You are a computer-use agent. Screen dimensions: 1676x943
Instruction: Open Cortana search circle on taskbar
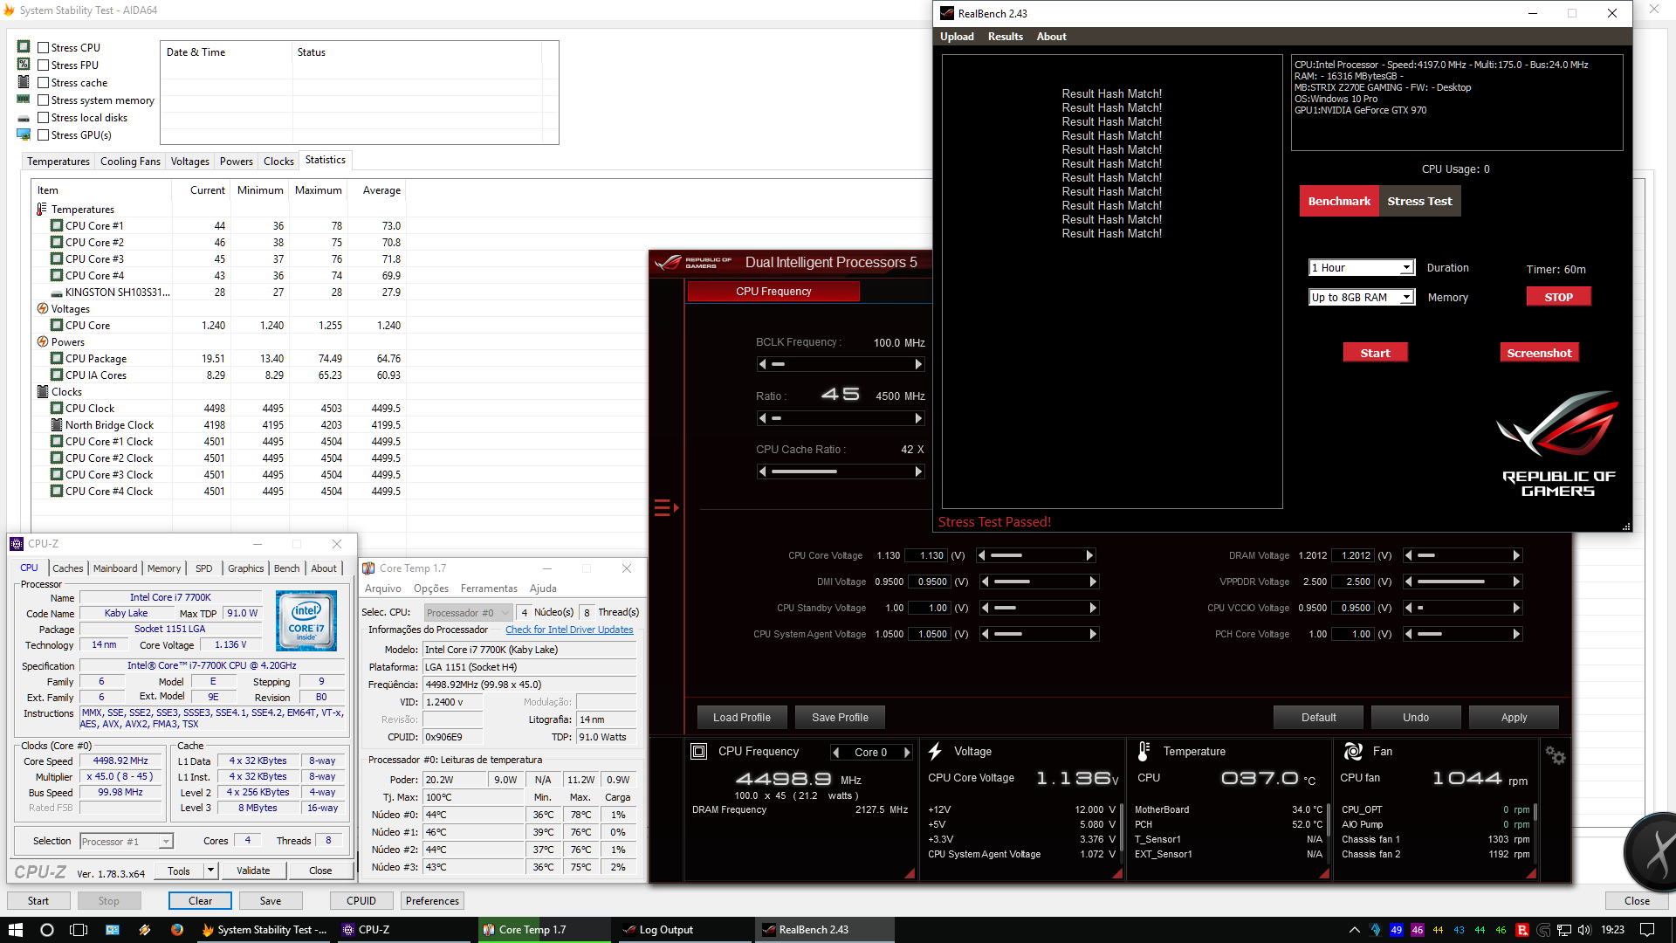(x=47, y=930)
